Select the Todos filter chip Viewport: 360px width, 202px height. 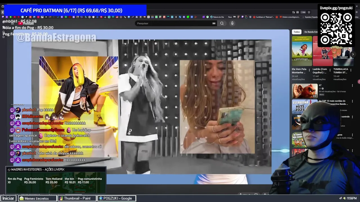point(297,32)
